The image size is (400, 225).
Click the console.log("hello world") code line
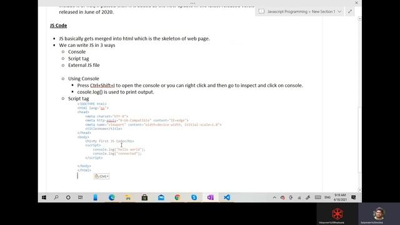(x=119, y=149)
